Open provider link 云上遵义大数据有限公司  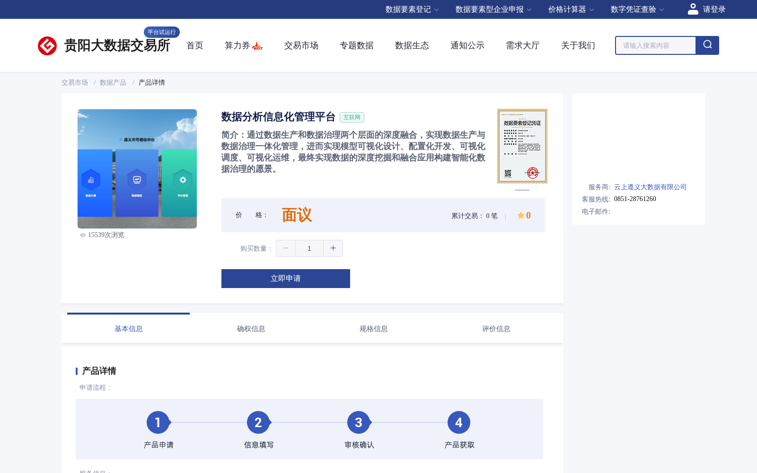650,187
